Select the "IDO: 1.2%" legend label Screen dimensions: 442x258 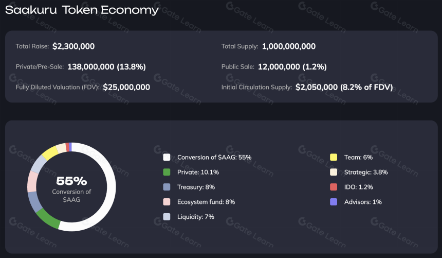(x=359, y=187)
